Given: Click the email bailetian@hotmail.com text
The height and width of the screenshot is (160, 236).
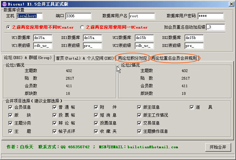Looking at the screenshot, I should coord(153,147).
